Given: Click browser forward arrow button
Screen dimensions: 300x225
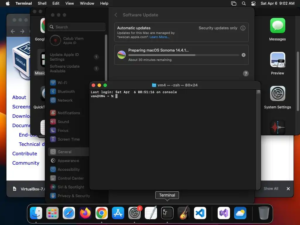Looking at the screenshot, I should (x=22, y=31).
